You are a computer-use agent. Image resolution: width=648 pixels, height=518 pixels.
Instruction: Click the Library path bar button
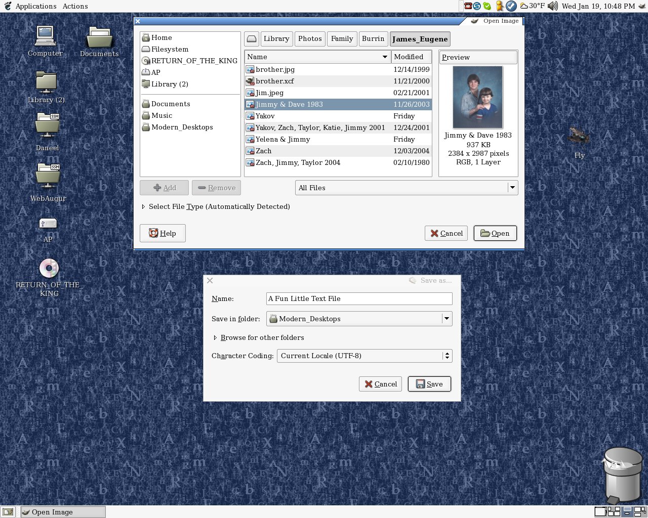coord(276,39)
